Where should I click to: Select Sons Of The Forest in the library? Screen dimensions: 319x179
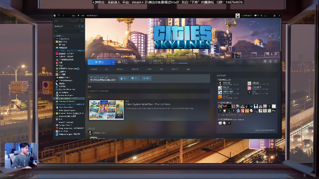click(65, 123)
